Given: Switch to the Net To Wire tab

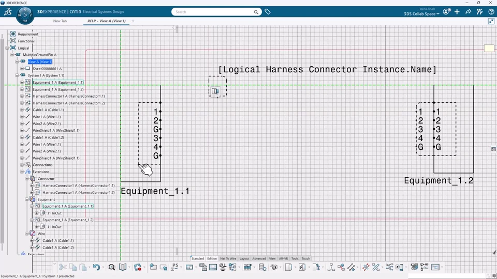Looking at the screenshot, I should (x=228, y=258).
